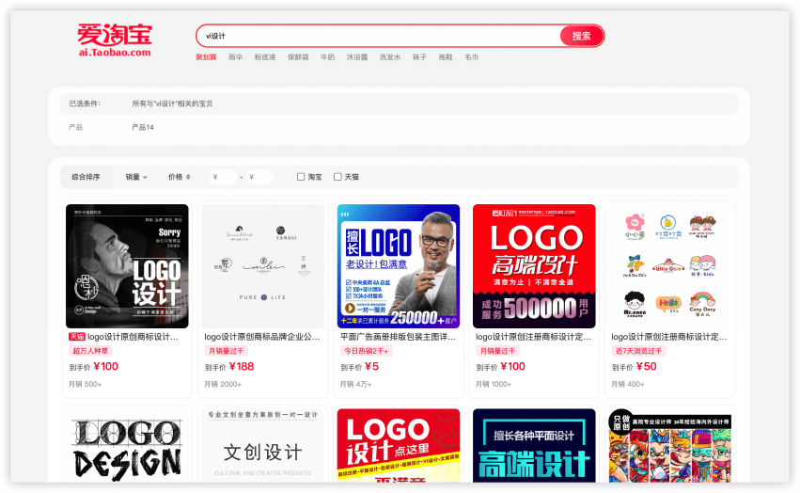Click the ¥100 price of first product
Image resolution: width=800 pixels, height=493 pixels.
coord(105,366)
